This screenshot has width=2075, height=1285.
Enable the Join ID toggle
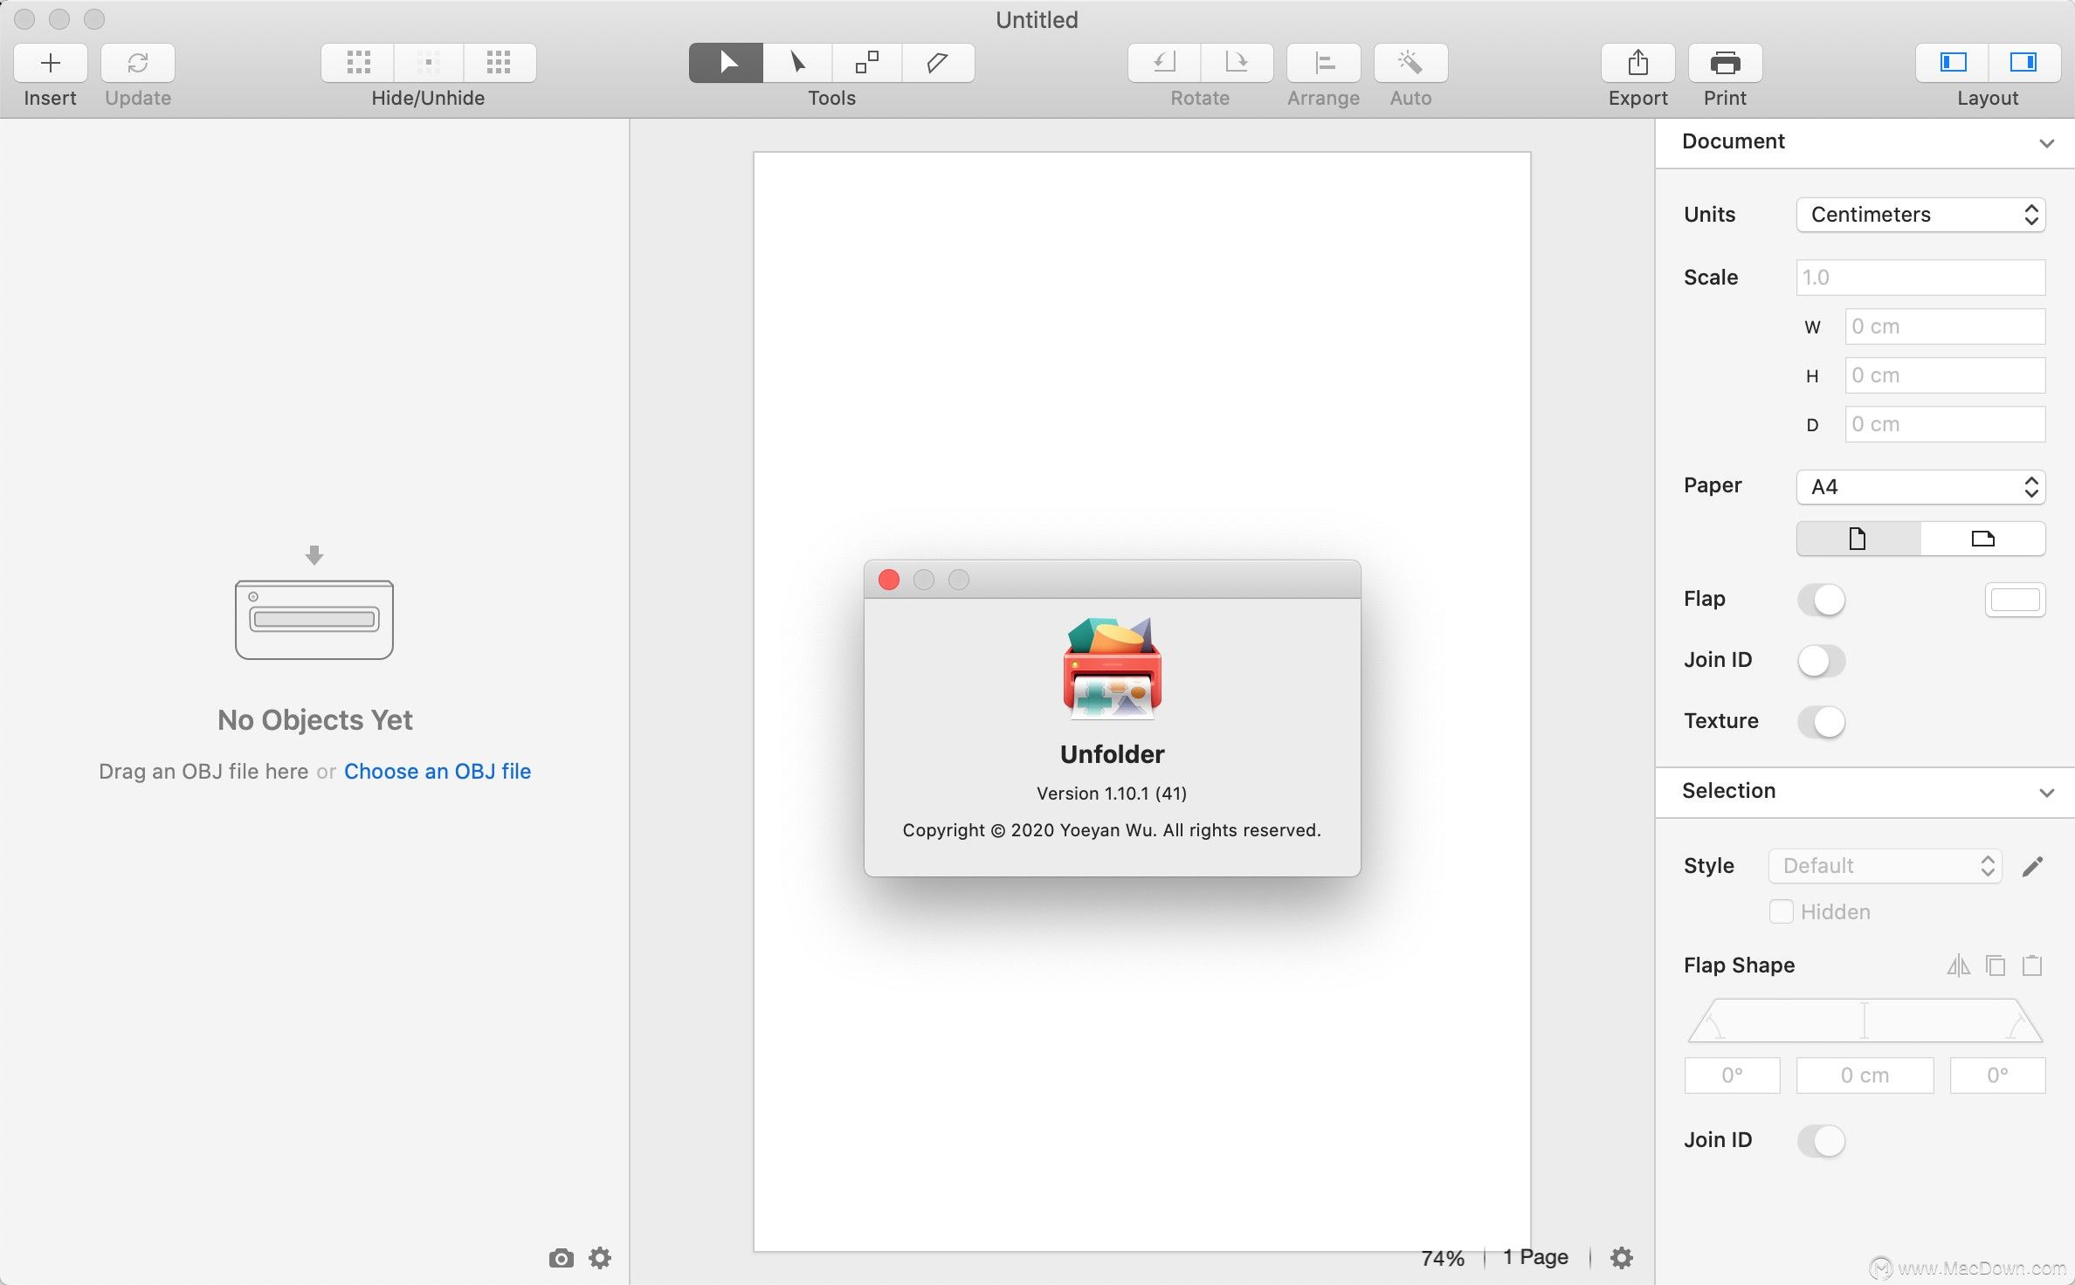[1820, 660]
